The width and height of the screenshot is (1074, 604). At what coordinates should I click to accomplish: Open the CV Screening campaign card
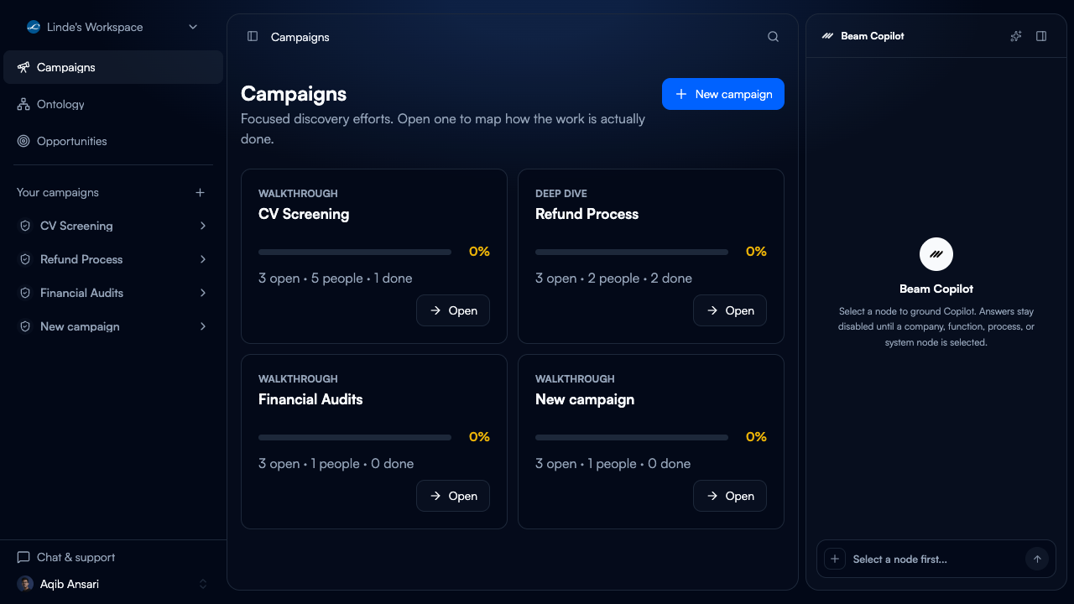(x=453, y=310)
